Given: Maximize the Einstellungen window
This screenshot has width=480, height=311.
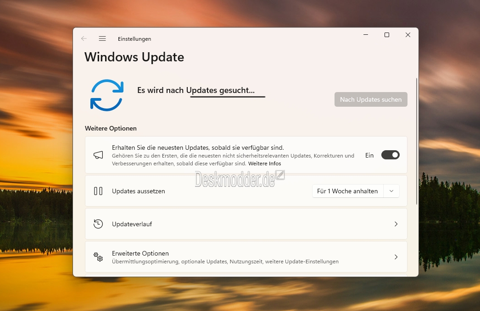Looking at the screenshot, I should point(387,35).
